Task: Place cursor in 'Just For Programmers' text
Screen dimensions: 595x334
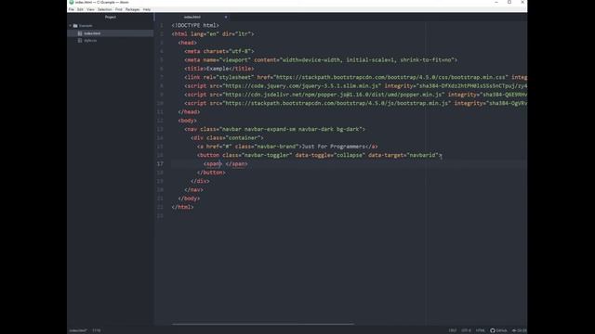Action: point(333,147)
